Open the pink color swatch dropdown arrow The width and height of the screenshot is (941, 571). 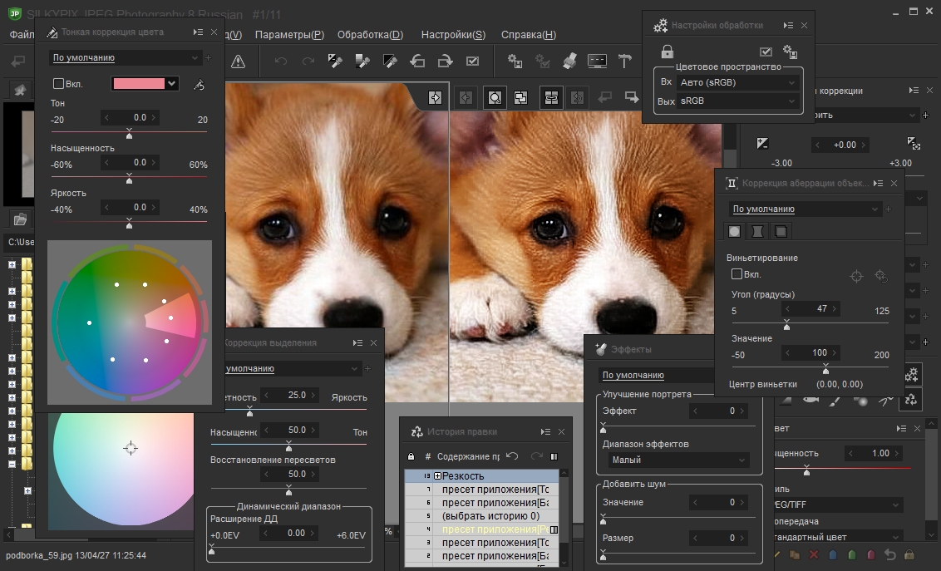[171, 83]
